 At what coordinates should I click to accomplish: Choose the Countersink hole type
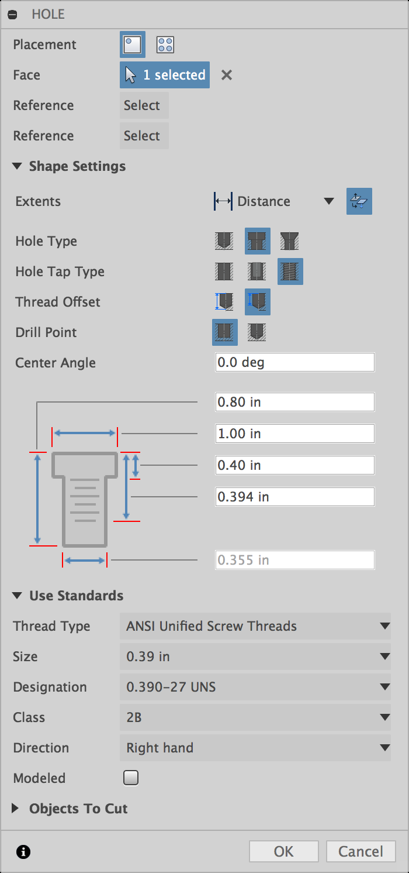pos(290,241)
